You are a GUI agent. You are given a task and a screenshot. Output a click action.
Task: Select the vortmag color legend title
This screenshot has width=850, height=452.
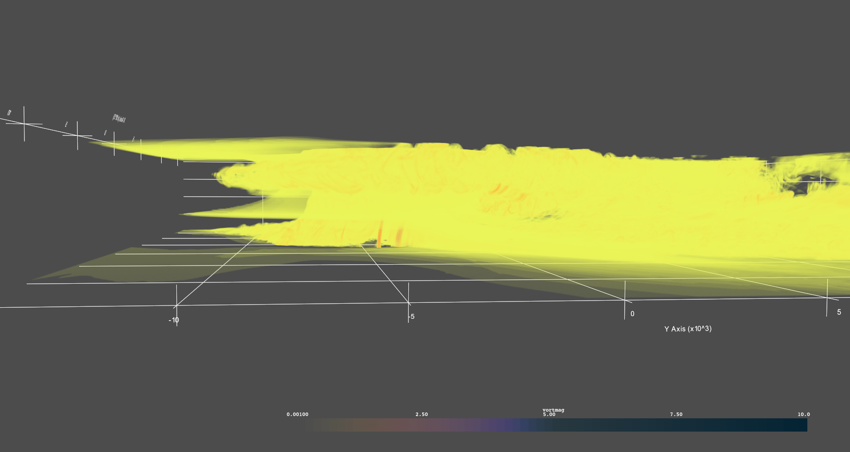pos(553,410)
